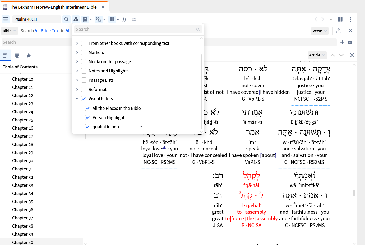Jump to next article with down arrow
This screenshot has height=245, width=365.
point(341,55)
